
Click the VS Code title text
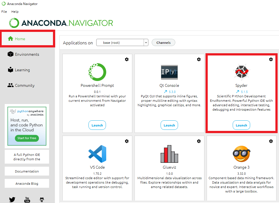tap(97, 167)
